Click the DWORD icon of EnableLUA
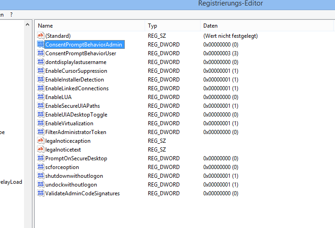This screenshot has width=335, height=228. click(40, 97)
